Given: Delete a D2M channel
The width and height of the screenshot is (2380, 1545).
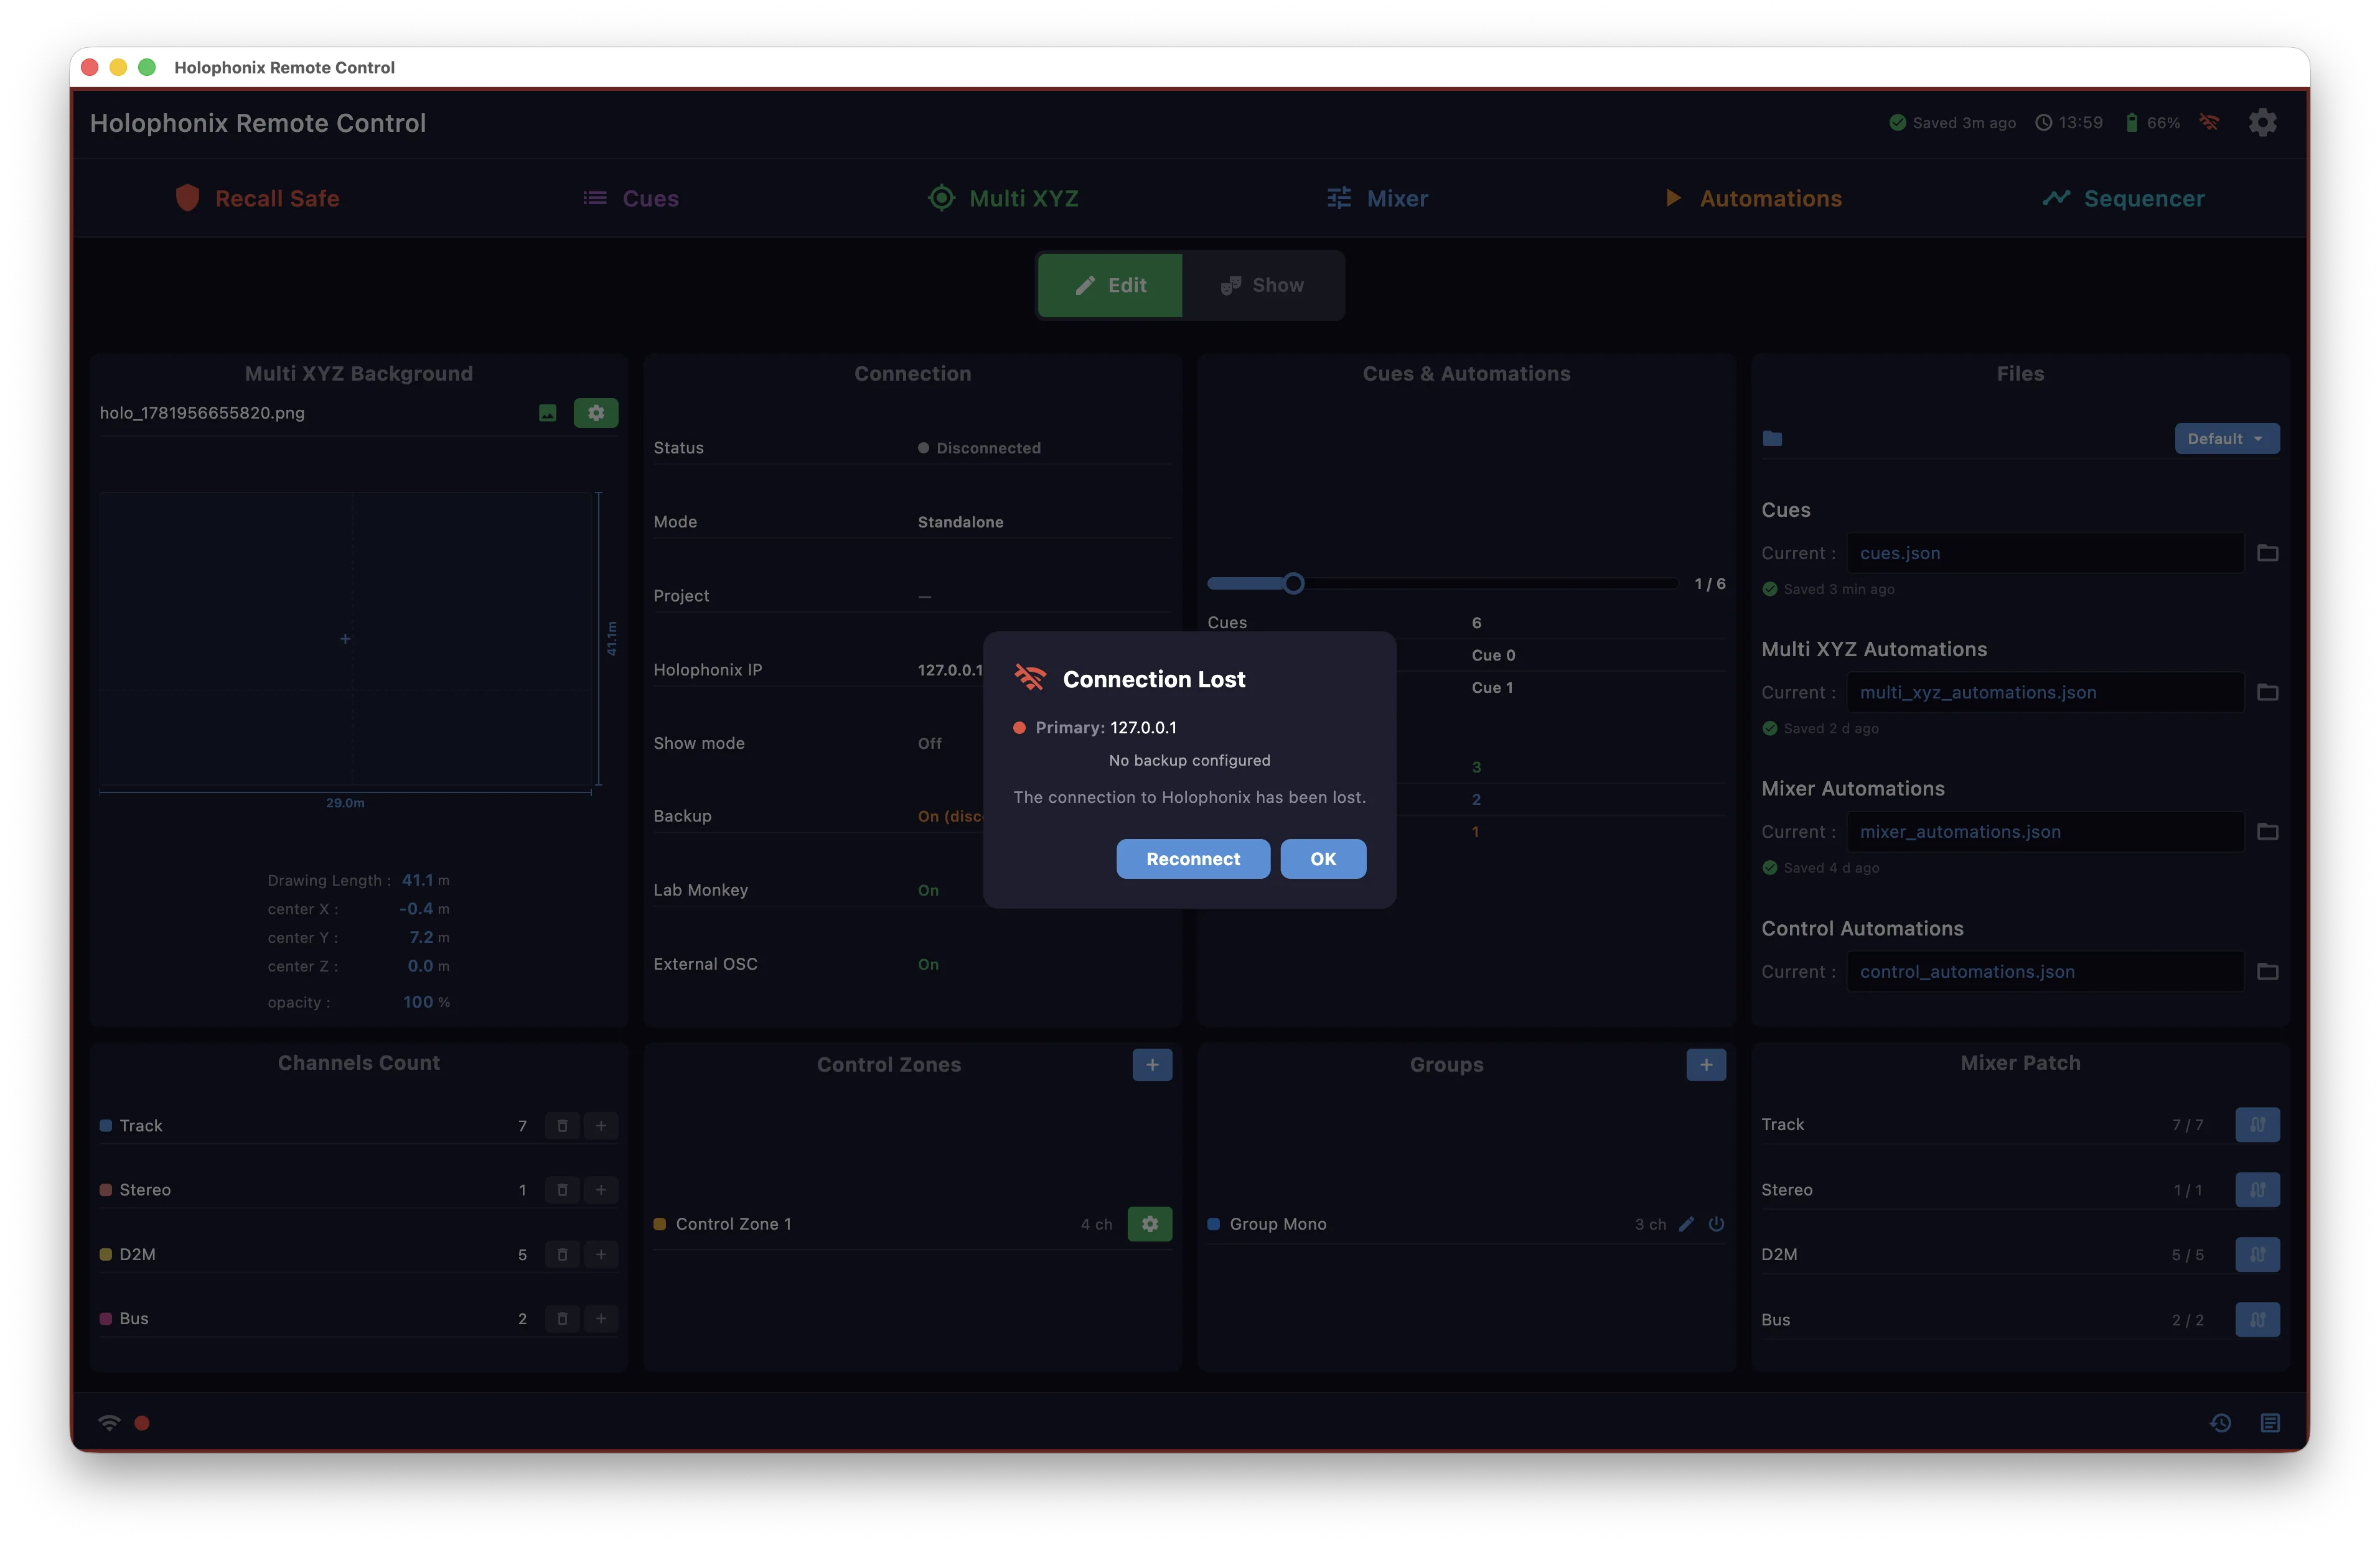Looking at the screenshot, I should pyautogui.click(x=563, y=1255).
